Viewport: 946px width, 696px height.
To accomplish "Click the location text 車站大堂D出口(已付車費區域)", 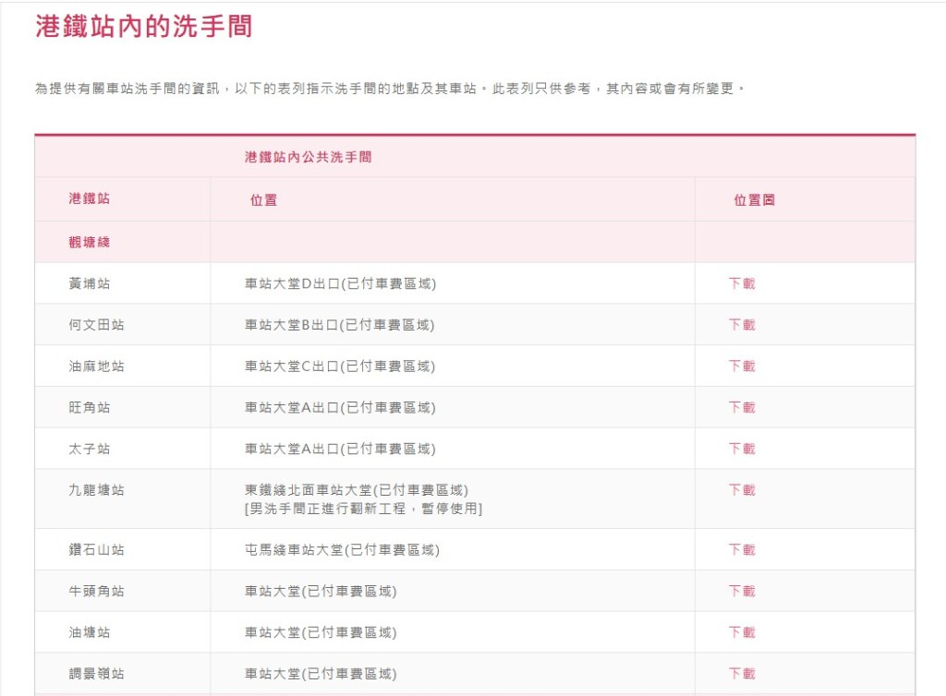I will tap(340, 283).
